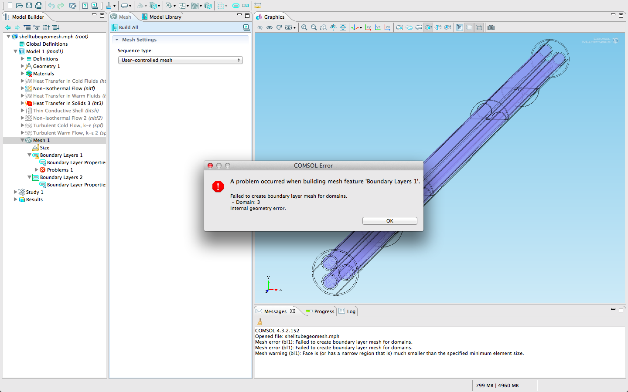
Task: Switch to the XY plane view
Action: tap(368, 27)
